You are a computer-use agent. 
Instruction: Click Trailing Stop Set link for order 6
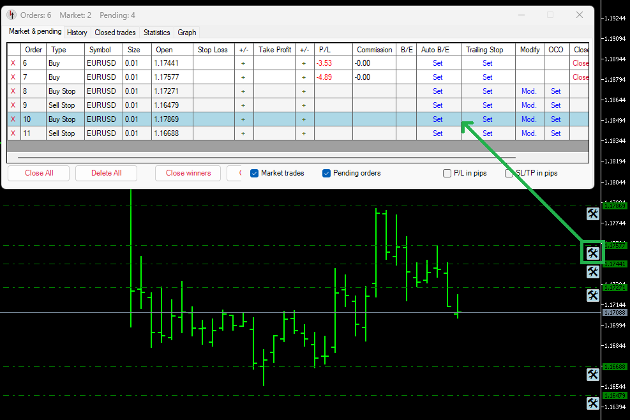(488, 63)
